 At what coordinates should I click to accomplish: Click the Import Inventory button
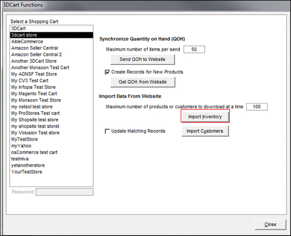(205, 117)
